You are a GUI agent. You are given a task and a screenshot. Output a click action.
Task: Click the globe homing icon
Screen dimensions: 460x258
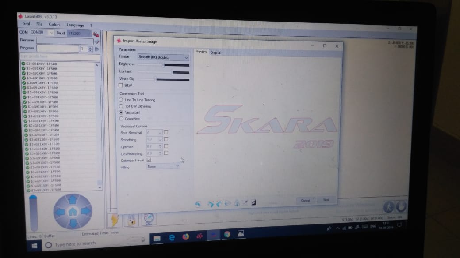[x=149, y=219]
